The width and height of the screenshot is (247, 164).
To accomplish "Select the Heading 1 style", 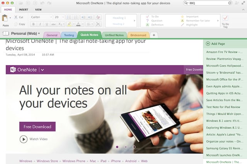I will pos(119,18).
